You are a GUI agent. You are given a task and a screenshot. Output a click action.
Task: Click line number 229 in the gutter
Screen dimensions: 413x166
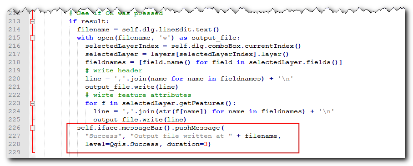14,152
